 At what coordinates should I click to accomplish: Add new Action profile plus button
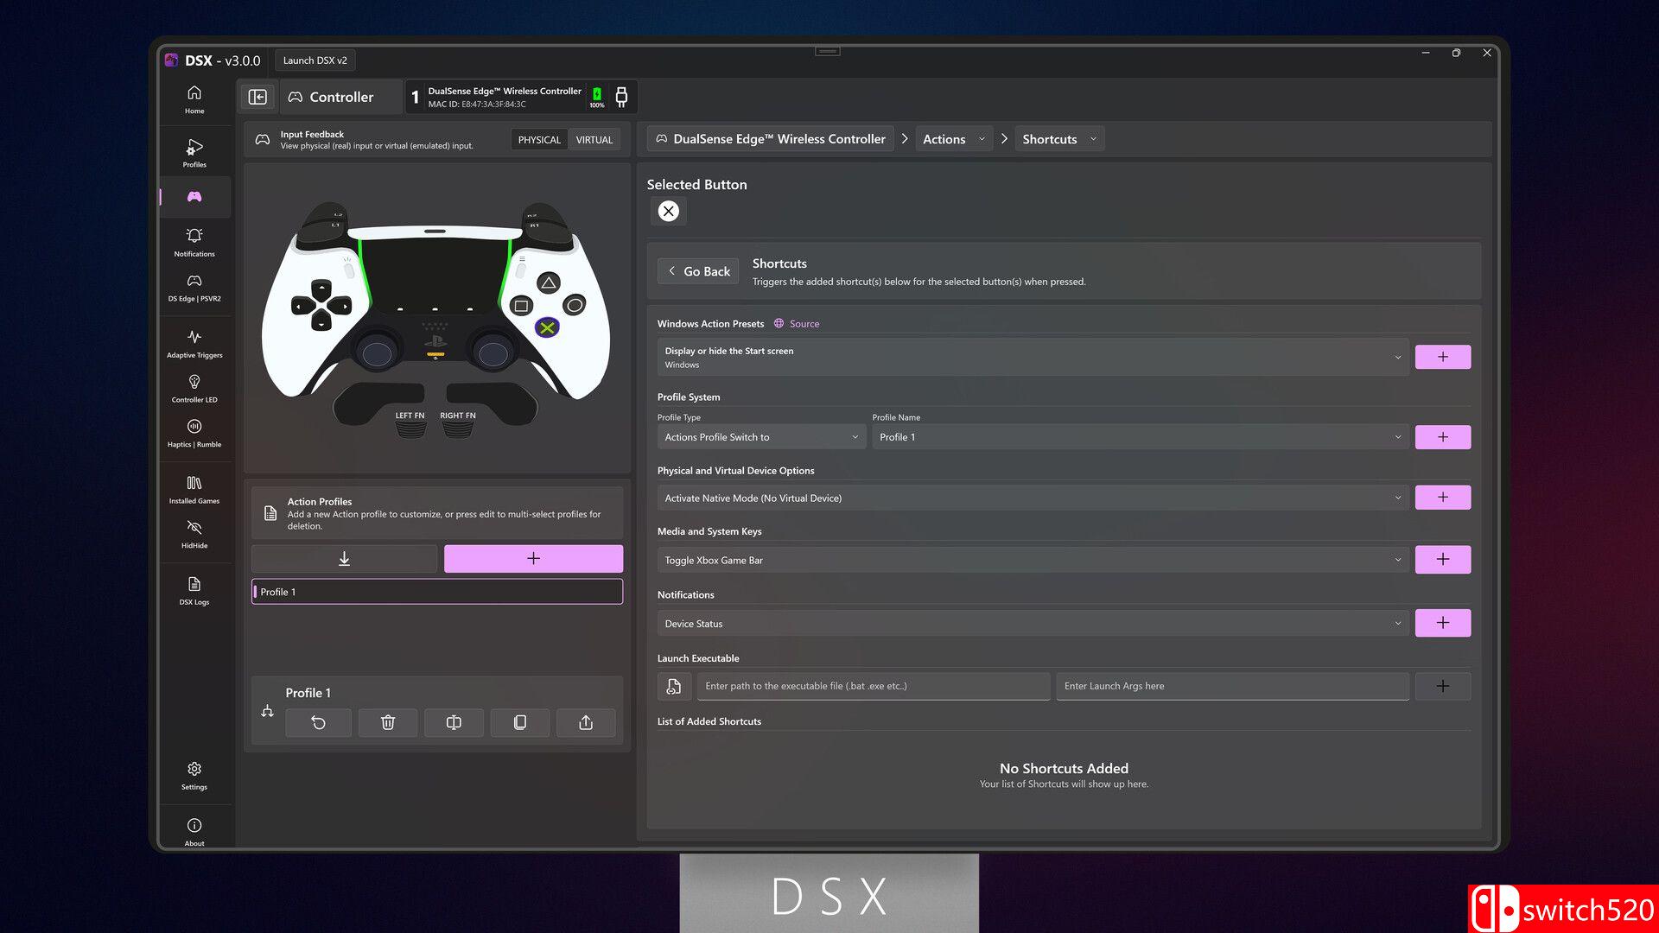click(x=533, y=559)
